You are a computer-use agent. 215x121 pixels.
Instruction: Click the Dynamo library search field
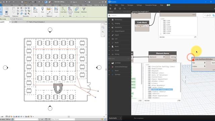pyautogui.click(x=119, y=15)
